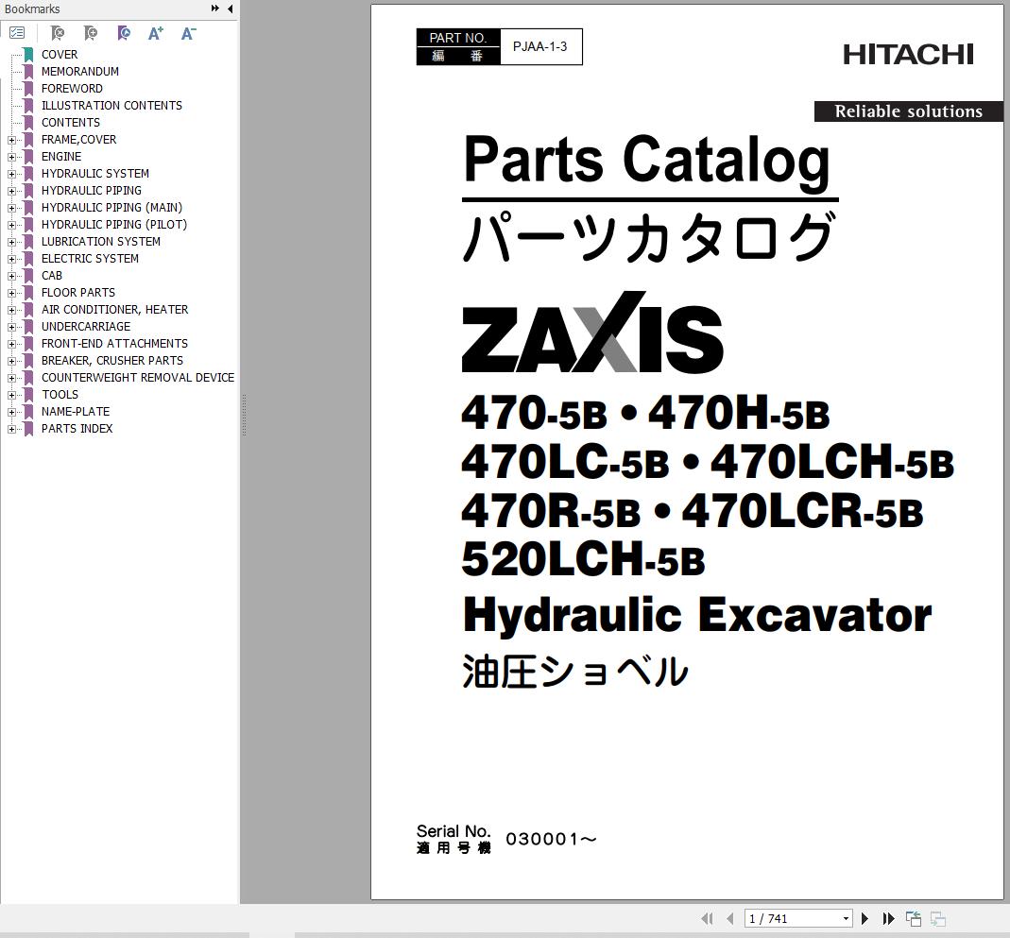This screenshot has height=938, width=1010.
Task: Expand the PARTS INDEX bookmark node
Action: coord(11,429)
